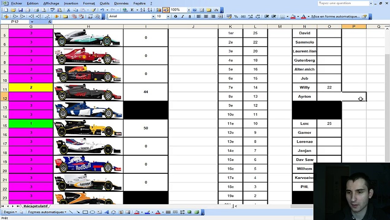390x220 pixels.
Task: Expand the Fill Color dropdown in formatting toolbar
Action: 298,16
